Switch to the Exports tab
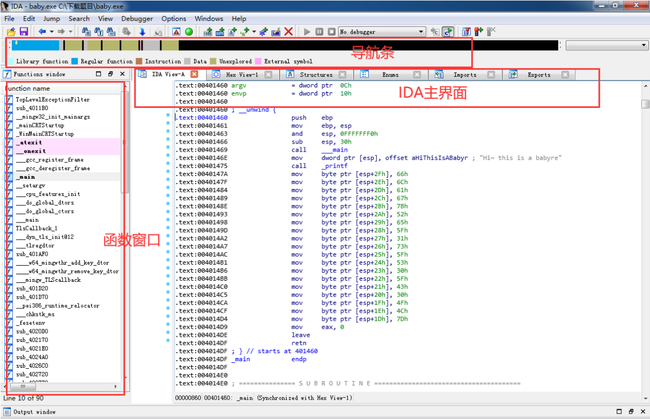Viewport: 650px width, 419px height. click(539, 75)
